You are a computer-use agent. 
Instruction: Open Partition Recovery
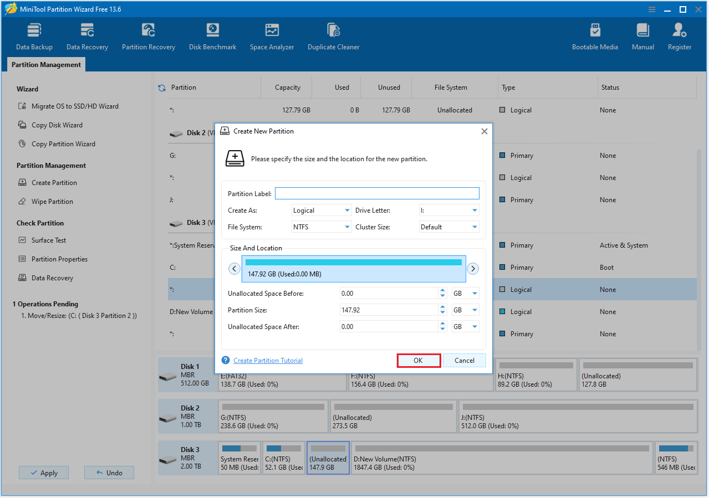coord(149,37)
